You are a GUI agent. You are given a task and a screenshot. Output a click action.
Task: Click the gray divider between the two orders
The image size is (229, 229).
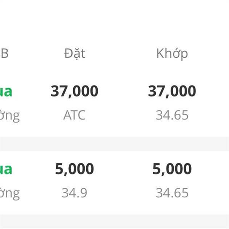114,144
